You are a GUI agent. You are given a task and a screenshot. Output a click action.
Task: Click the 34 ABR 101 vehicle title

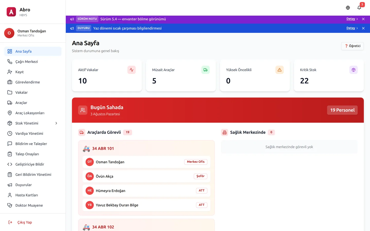(x=103, y=149)
